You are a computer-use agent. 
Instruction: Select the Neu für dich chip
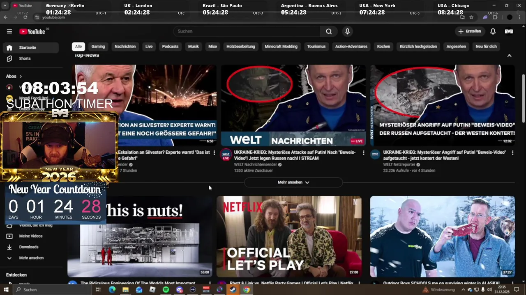pos(486,47)
